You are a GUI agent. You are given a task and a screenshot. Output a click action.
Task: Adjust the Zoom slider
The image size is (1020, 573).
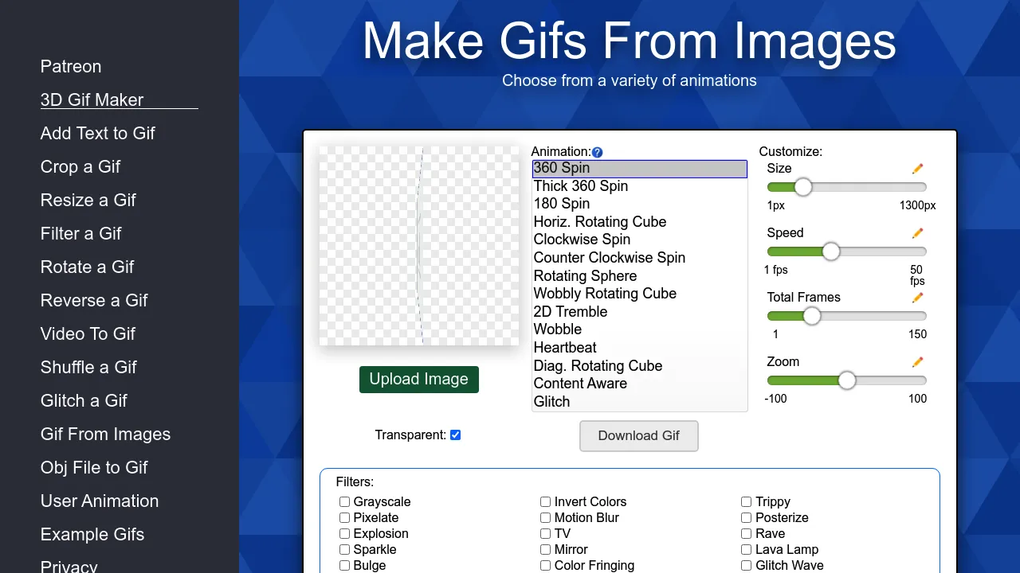coord(846,380)
